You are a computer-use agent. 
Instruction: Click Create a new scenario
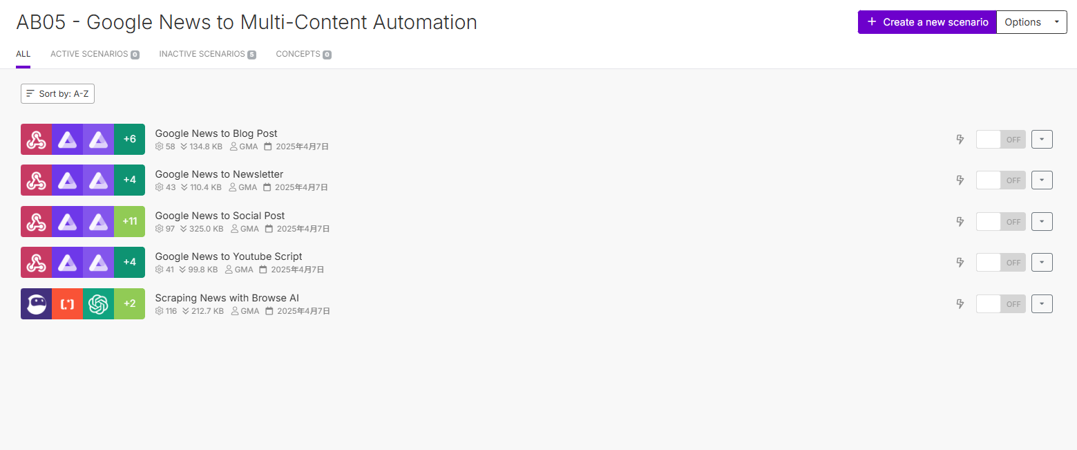point(926,21)
